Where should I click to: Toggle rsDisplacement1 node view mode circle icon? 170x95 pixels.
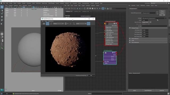tap(113, 53)
